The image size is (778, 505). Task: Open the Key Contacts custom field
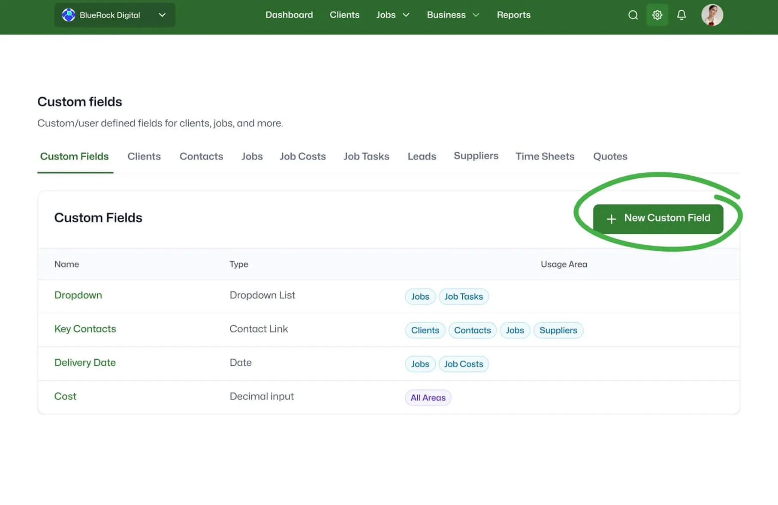point(85,329)
